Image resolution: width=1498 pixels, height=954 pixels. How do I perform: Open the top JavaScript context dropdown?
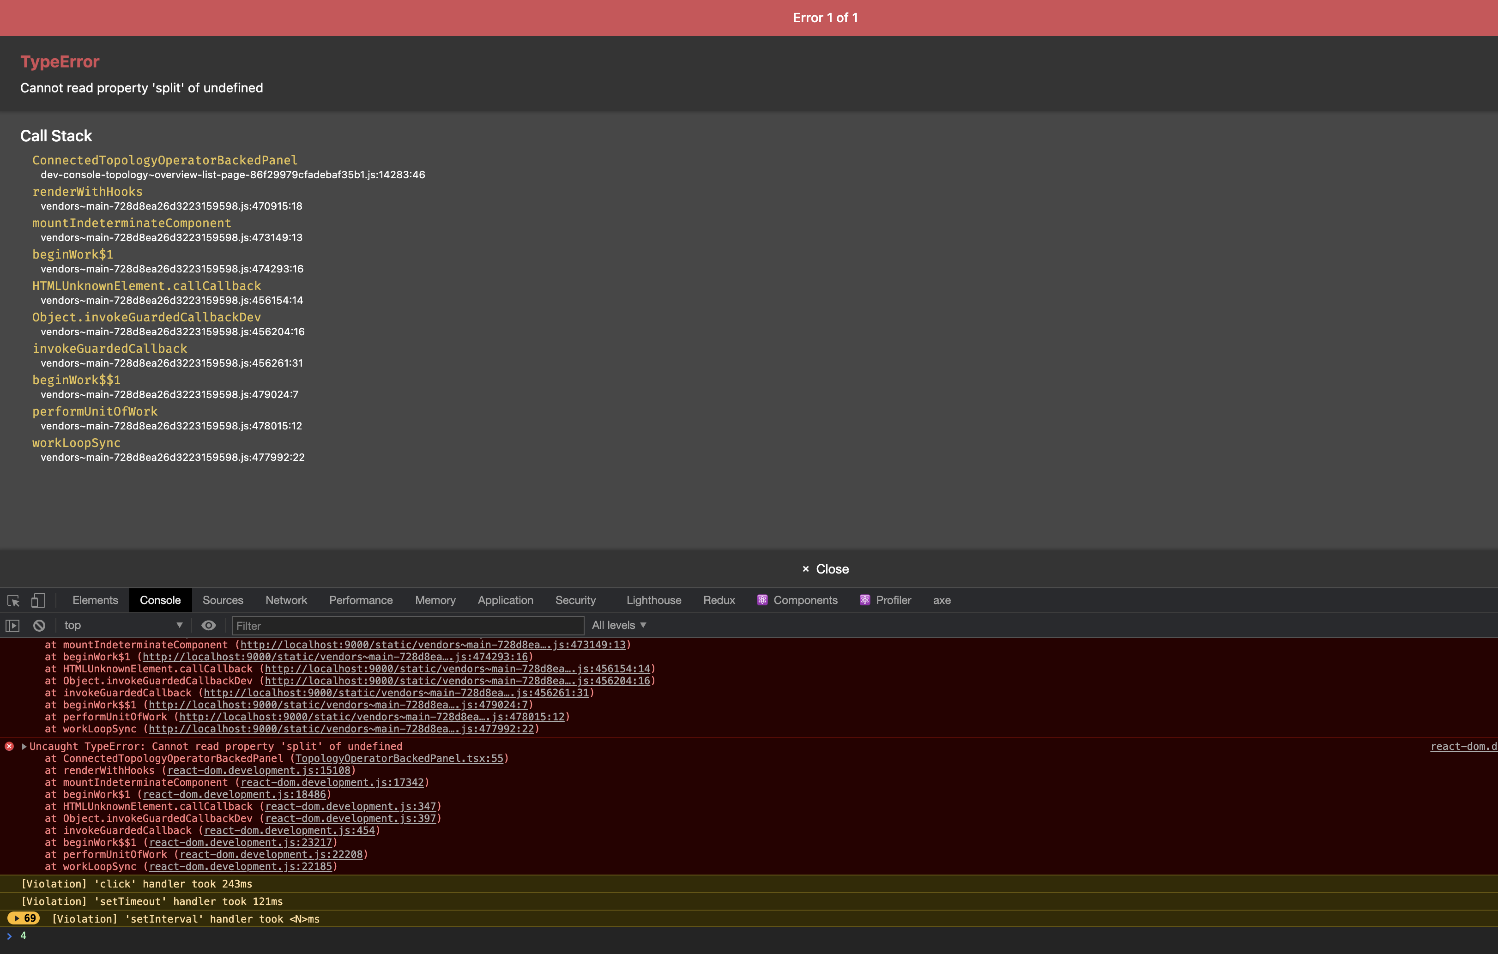(122, 626)
